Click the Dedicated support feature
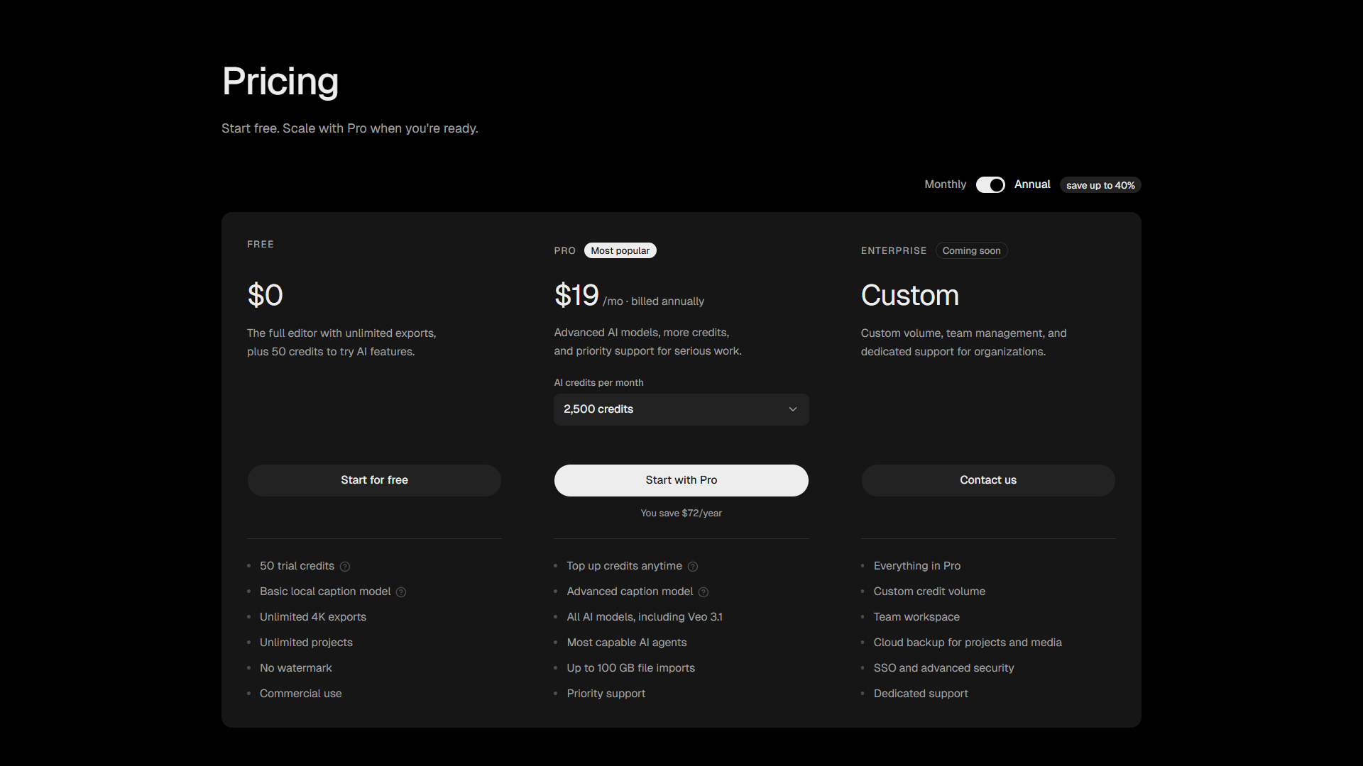Screen dimensions: 1363x766 pyautogui.click(x=921, y=694)
